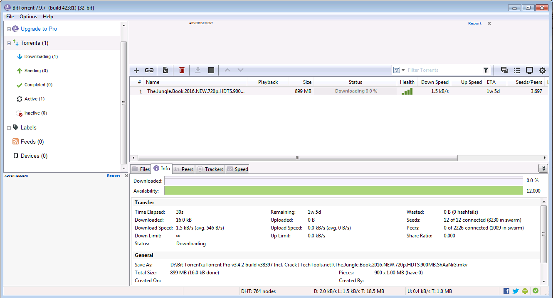Select The.Jungle.Book.2016 torrent row

[x=339, y=91]
